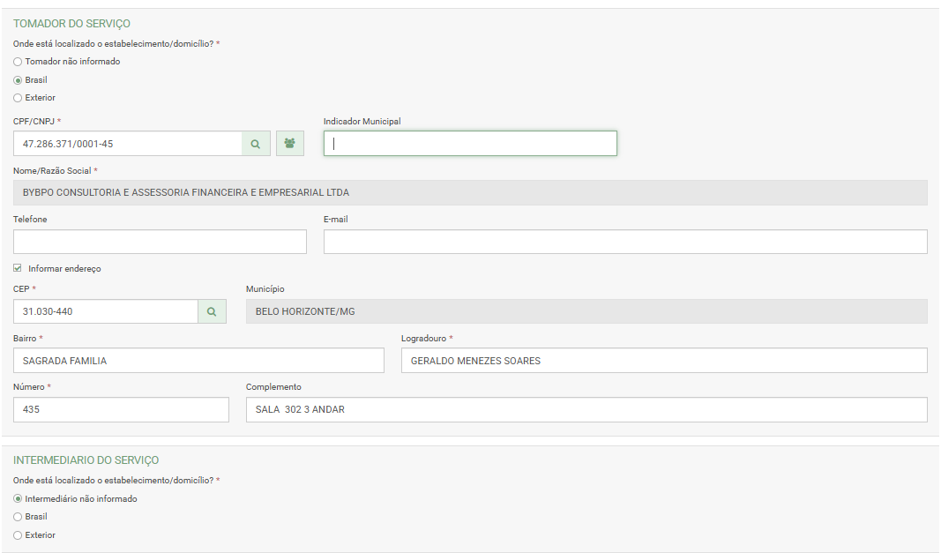Choose Exterior for Tomador do Serviço
This screenshot has width=941, height=553.
click(18, 98)
